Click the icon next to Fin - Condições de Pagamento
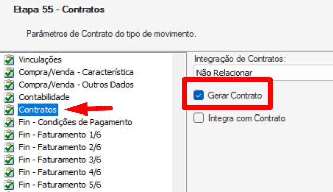This screenshot has width=333, height=192. 9,122
